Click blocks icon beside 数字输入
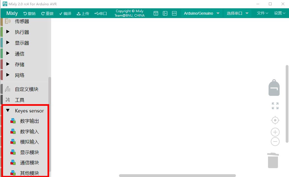This screenshot has width=289, height=177. [x=13, y=131]
